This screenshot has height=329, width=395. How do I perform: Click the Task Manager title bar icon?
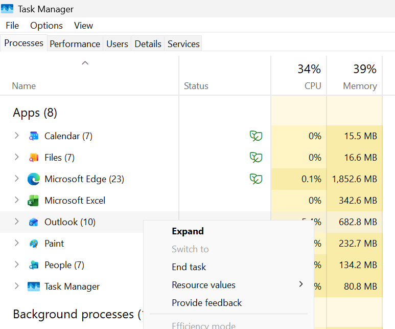coord(7,9)
